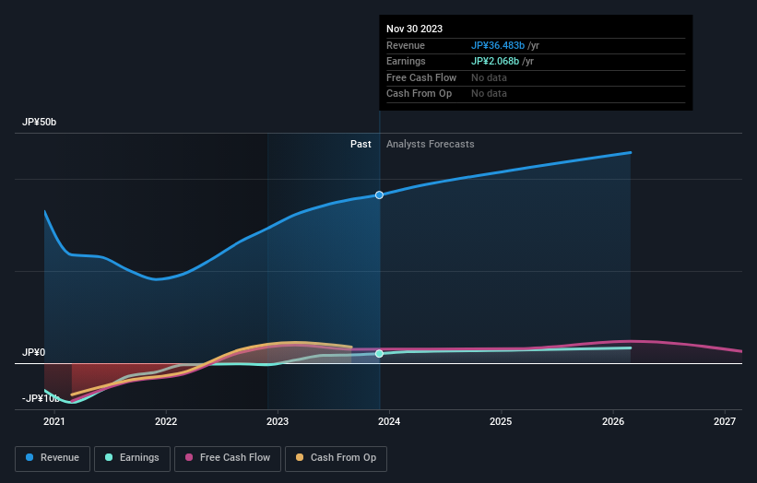Click the Past section label
The height and width of the screenshot is (483, 757).
click(x=361, y=144)
